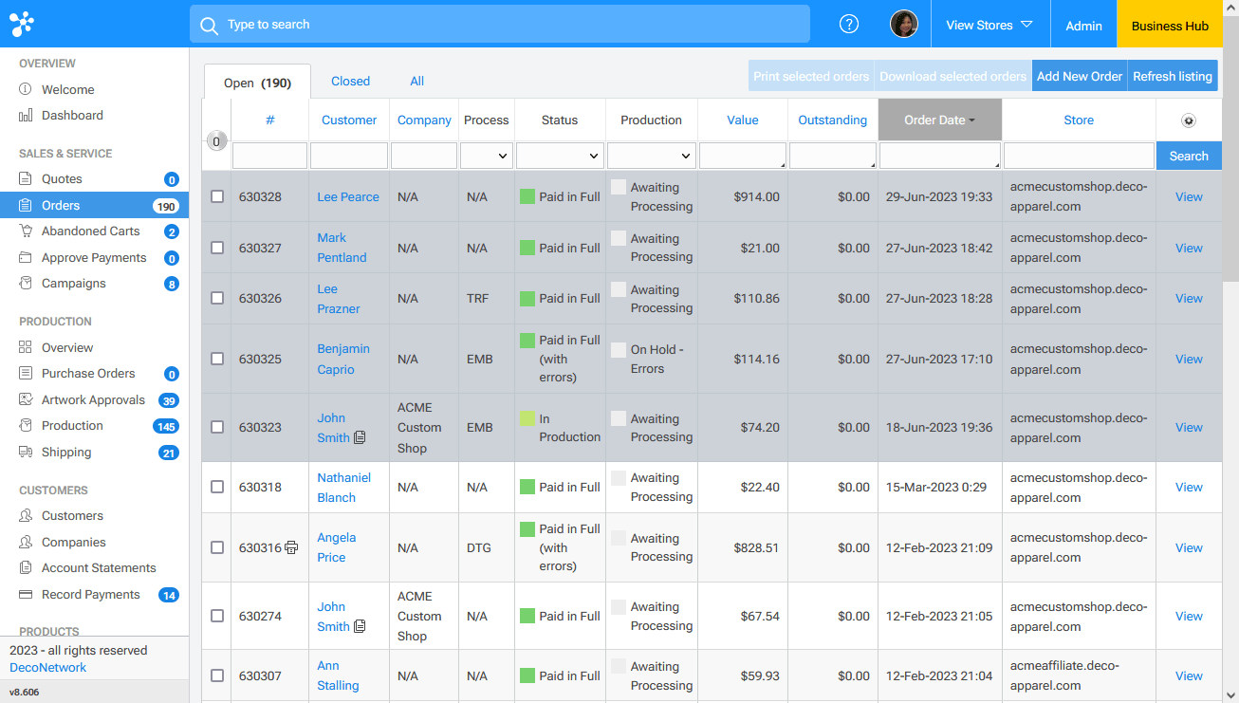
Task: Click the Add New Order button
Action: pos(1079,75)
